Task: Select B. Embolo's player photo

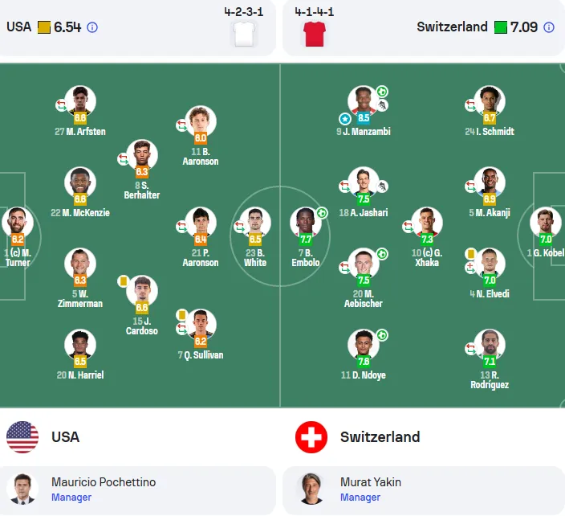Action: tap(306, 223)
